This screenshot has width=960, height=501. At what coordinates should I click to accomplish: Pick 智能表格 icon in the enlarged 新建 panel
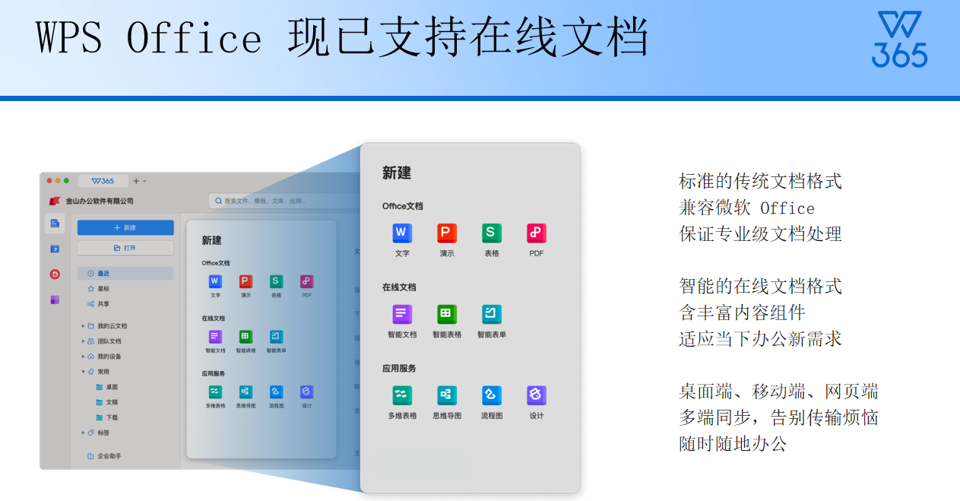[x=447, y=314]
